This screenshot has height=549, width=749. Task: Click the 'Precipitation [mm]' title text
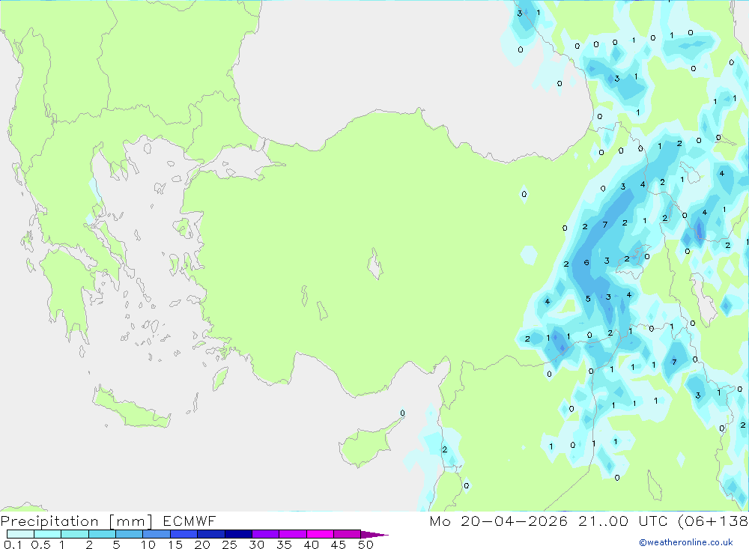[76, 521]
